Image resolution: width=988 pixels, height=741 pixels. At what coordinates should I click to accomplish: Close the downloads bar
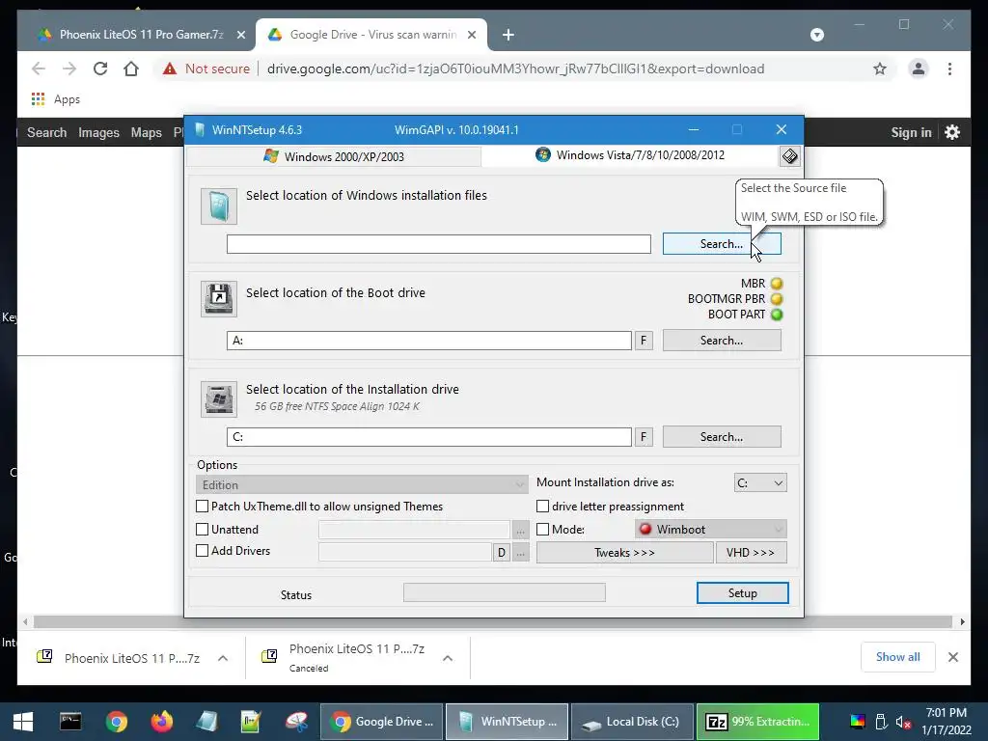coord(952,657)
